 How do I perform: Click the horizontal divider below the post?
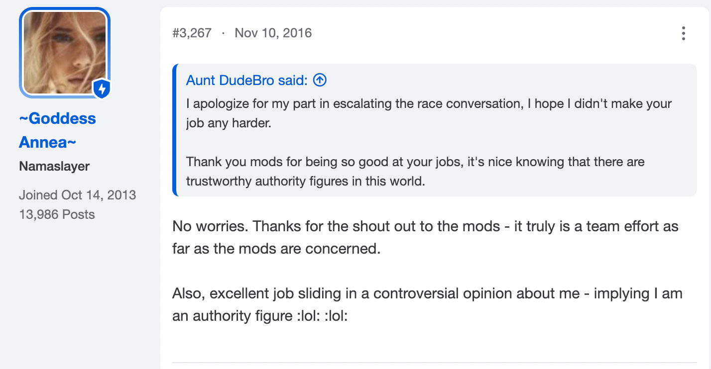click(435, 362)
